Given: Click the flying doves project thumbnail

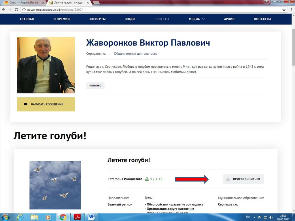Looking at the screenshot, I should click(55, 185).
